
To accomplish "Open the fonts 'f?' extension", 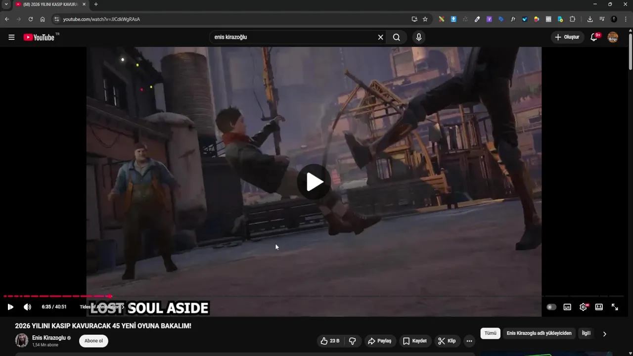I will [513, 19].
